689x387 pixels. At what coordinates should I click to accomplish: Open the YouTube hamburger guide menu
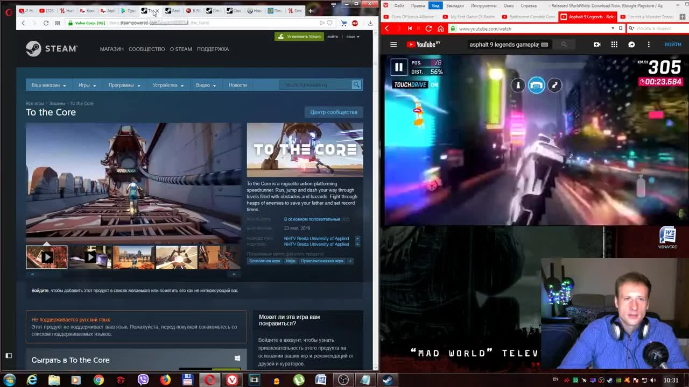pos(393,45)
